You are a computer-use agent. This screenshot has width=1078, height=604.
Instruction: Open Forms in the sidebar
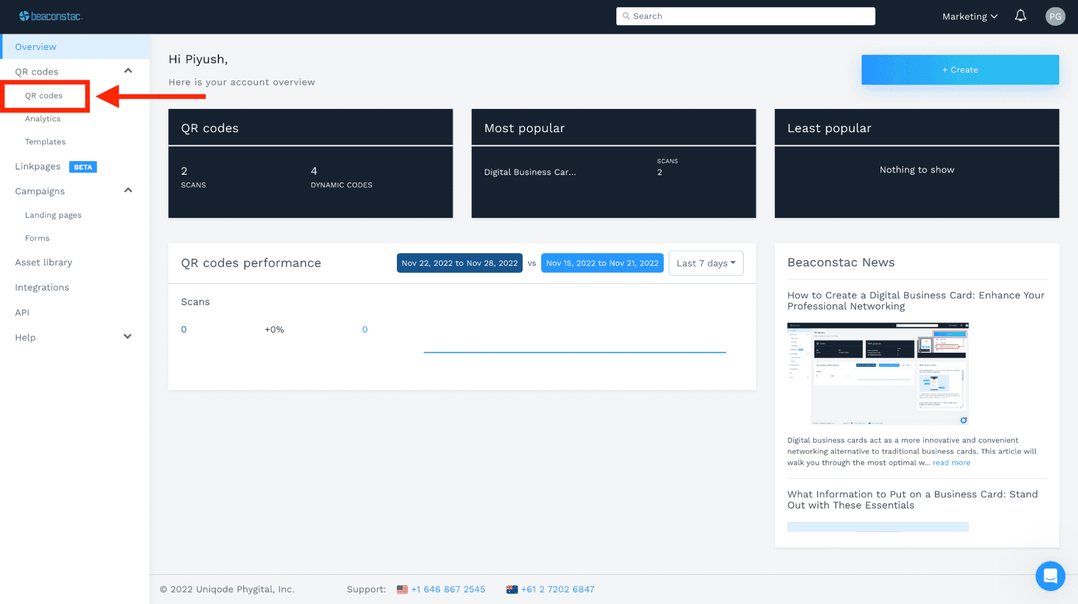[37, 238]
